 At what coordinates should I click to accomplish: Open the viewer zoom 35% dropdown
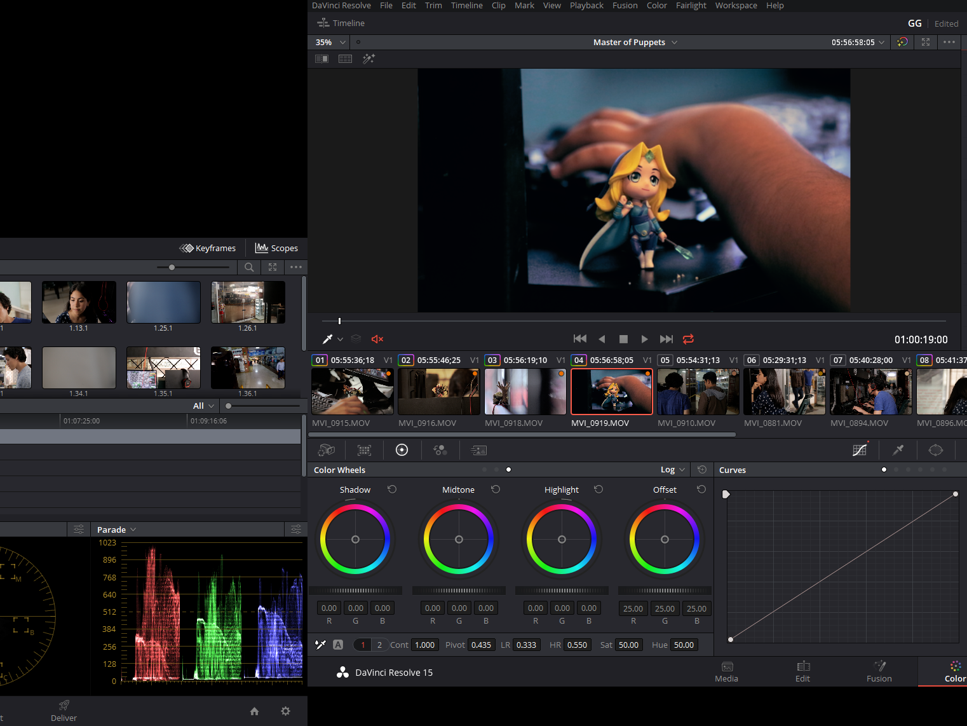tap(330, 42)
